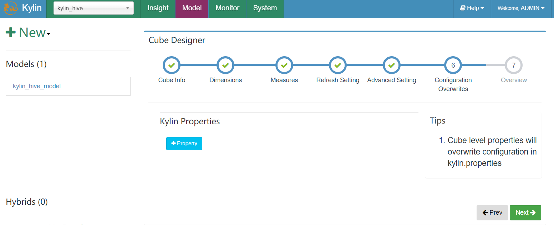
Task: Jump to Advanced Setting step circle
Action: coord(392,66)
